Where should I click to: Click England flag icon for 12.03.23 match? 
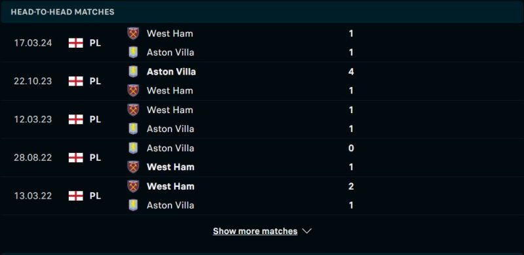coord(76,120)
